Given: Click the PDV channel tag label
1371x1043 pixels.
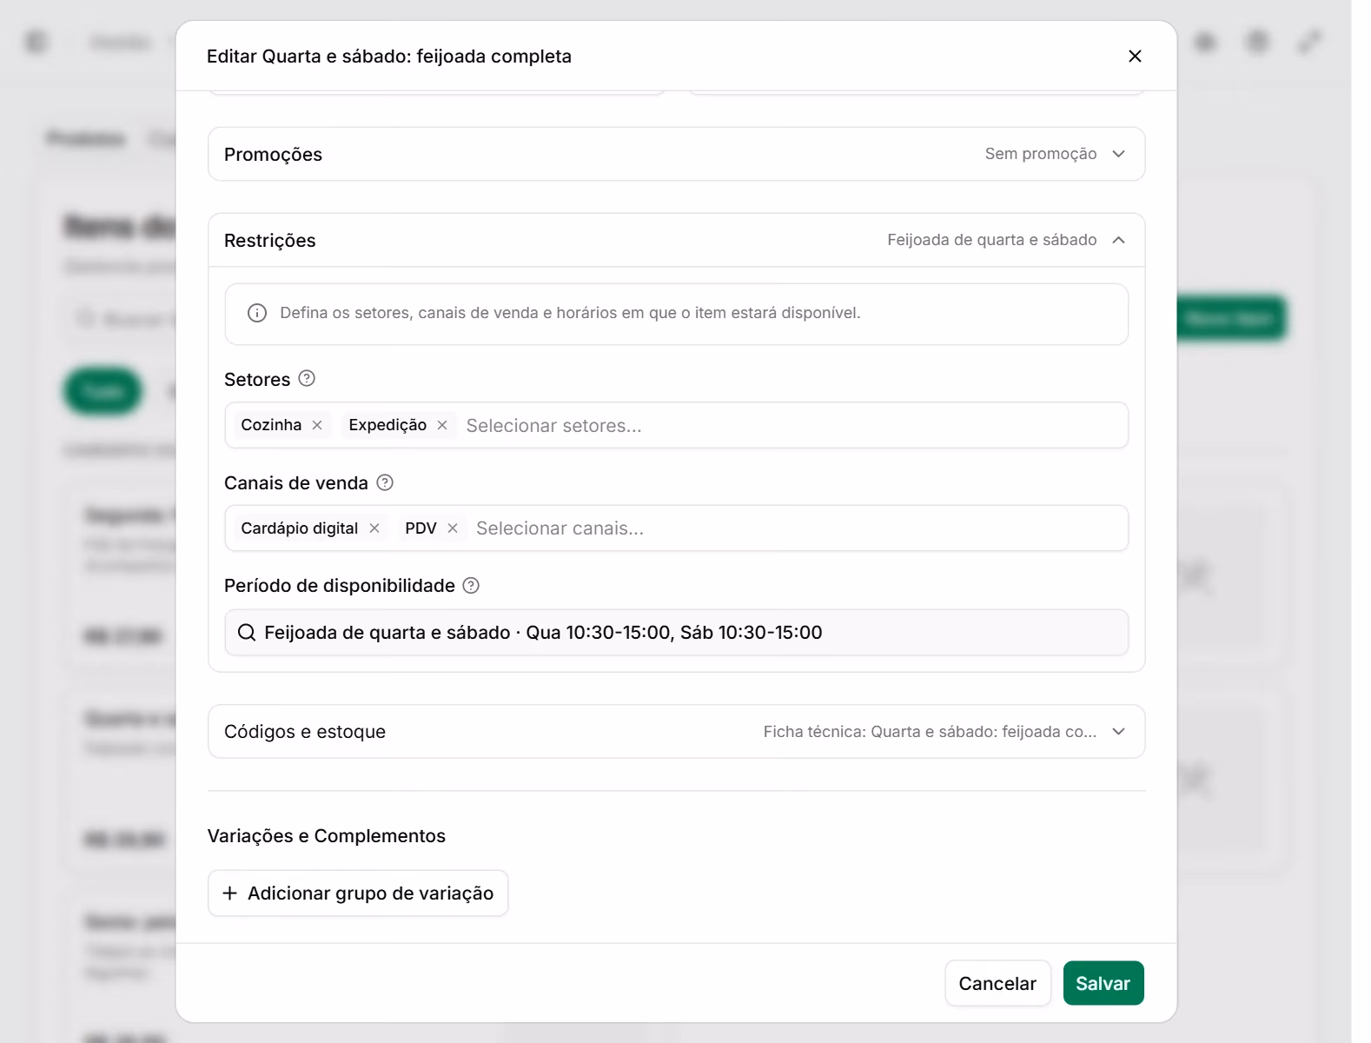Looking at the screenshot, I should pyautogui.click(x=421, y=528).
